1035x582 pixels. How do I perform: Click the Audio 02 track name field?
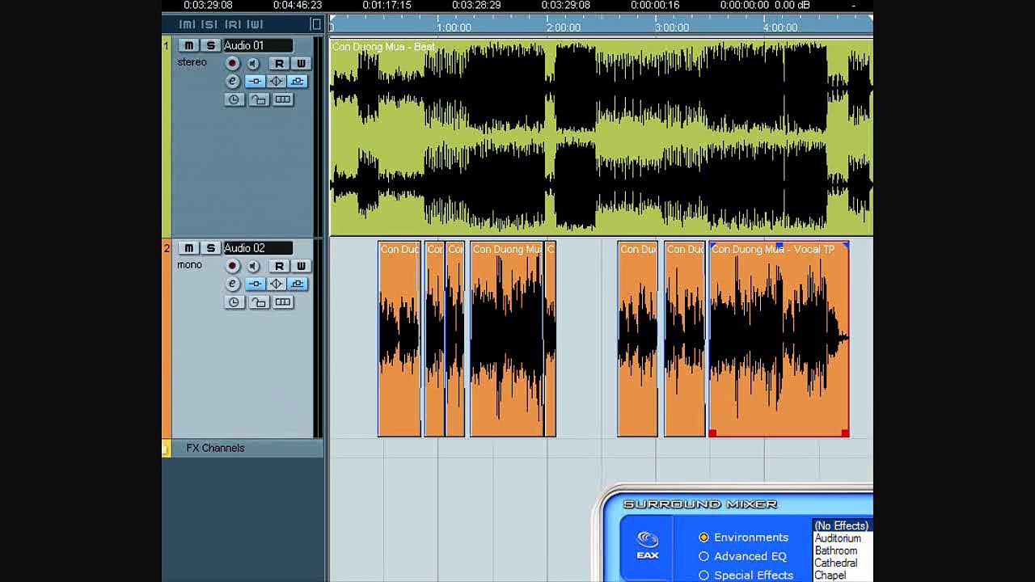click(257, 248)
